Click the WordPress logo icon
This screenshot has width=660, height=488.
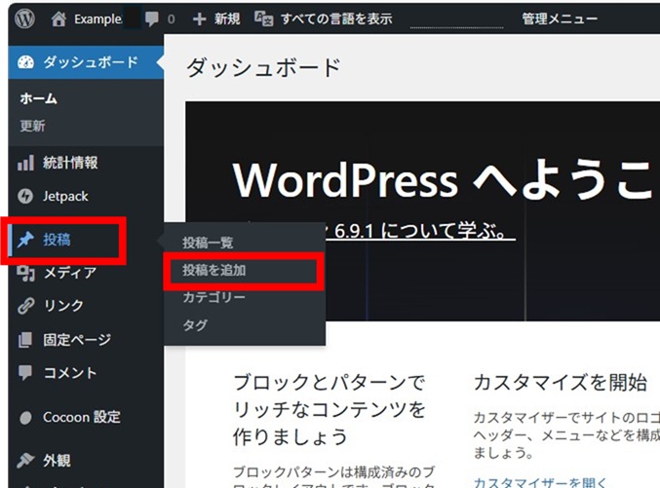coord(24,18)
